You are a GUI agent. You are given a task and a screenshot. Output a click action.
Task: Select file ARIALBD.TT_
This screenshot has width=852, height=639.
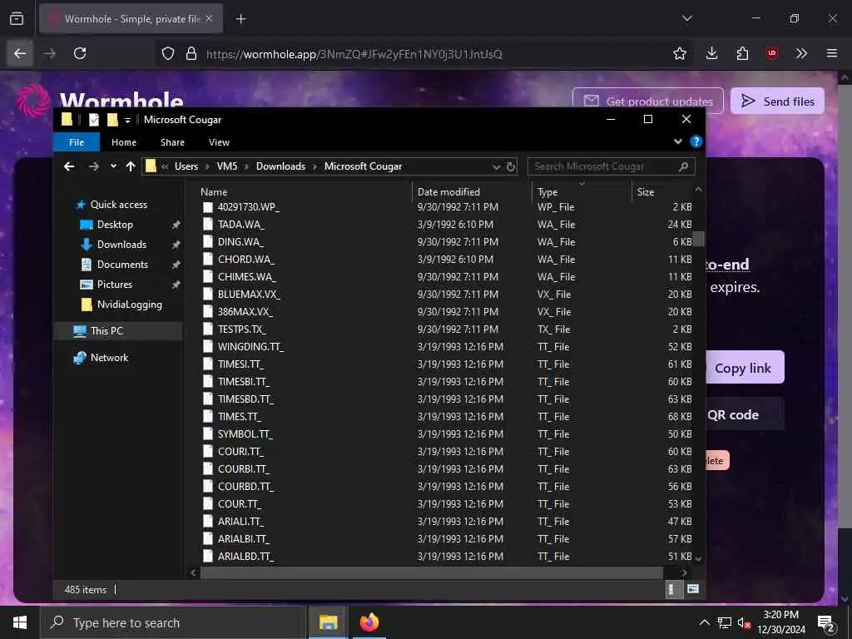[x=245, y=557]
